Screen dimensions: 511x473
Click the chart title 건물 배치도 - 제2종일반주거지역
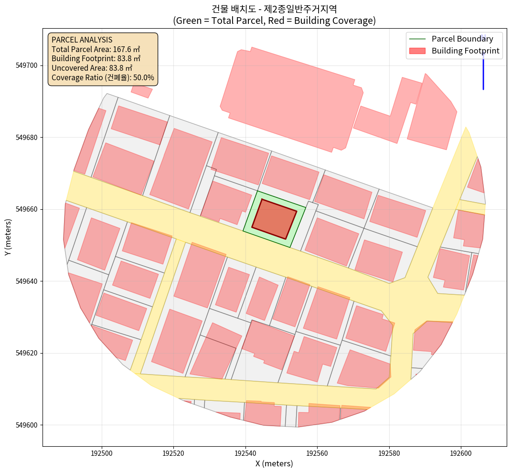click(x=274, y=8)
